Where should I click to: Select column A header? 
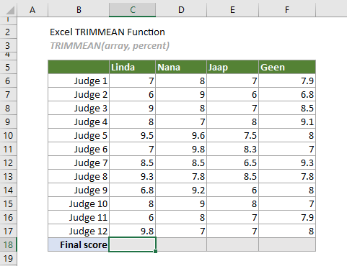tap(32, 10)
